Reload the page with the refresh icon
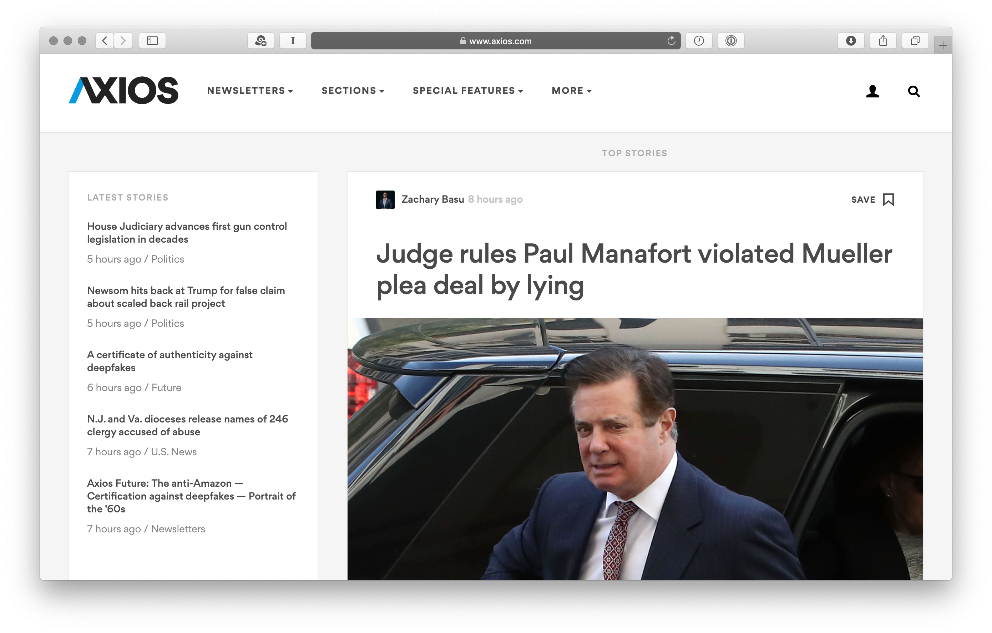This screenshot has width=992, height=633. click(x=672, y=40)
